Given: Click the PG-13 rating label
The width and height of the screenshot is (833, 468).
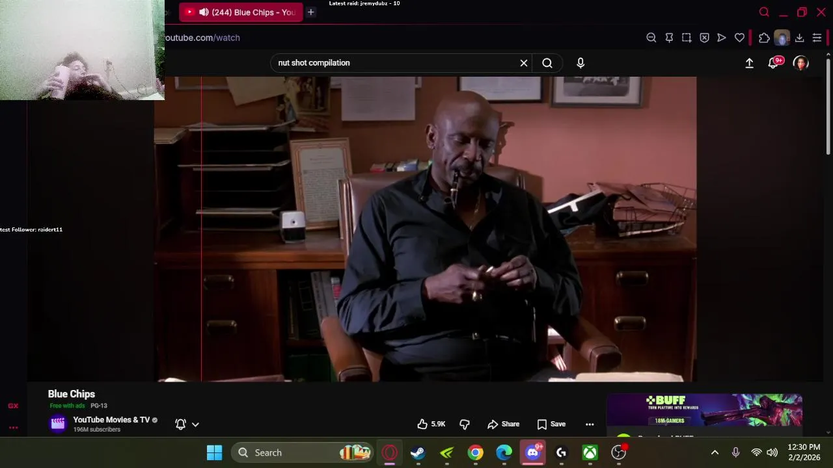Looking at the screenshot, I should click(99, 406).
